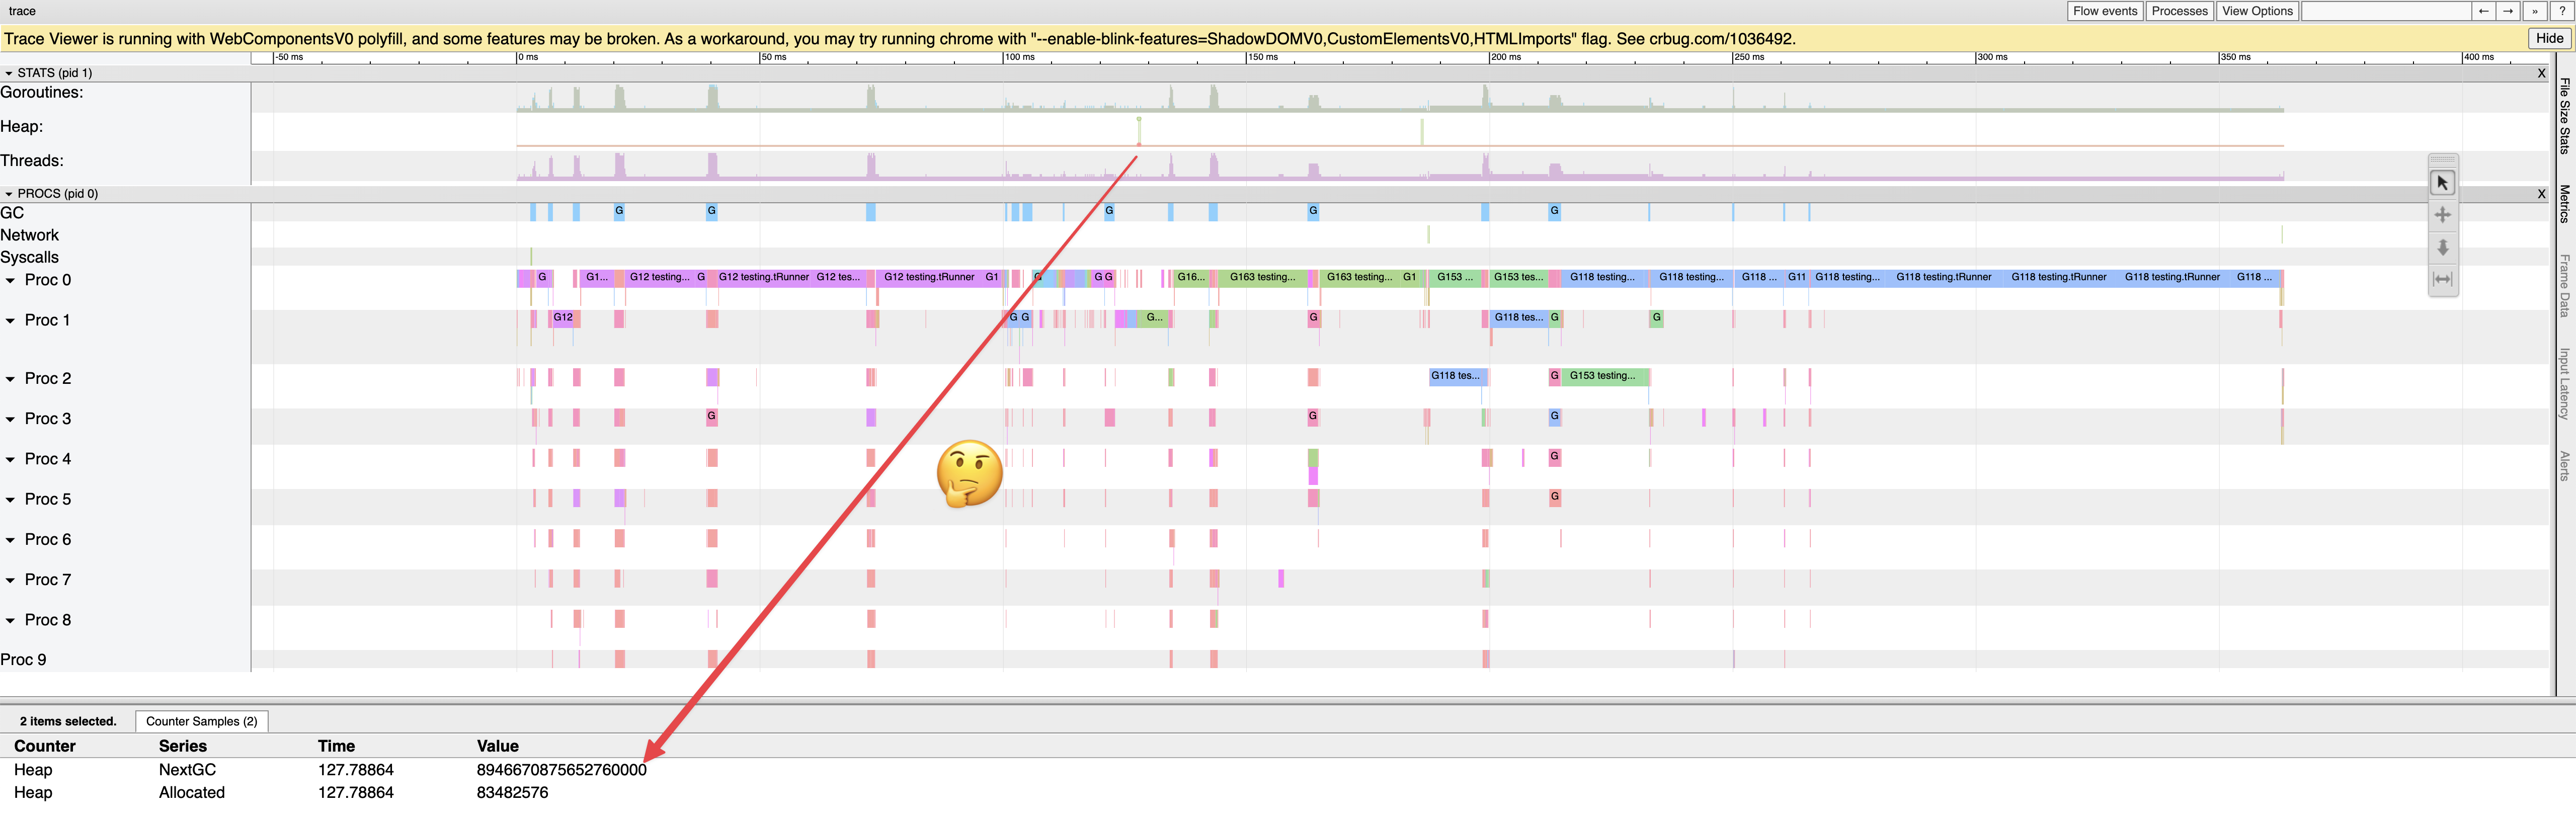Viewport: 2576px width, 819px height.
Task: Click the search input field
Action: 2388,11
